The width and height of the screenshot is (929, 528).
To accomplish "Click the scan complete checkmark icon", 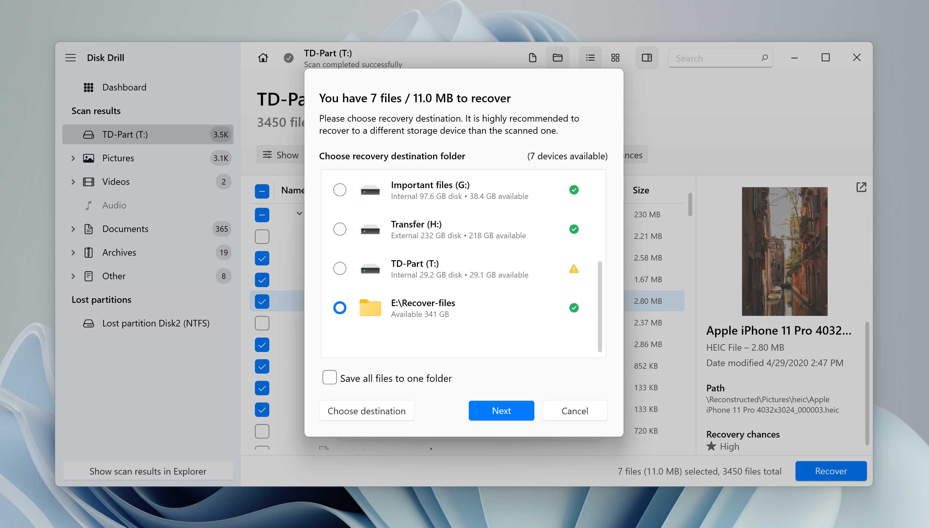I will click(x=288, y=57).
